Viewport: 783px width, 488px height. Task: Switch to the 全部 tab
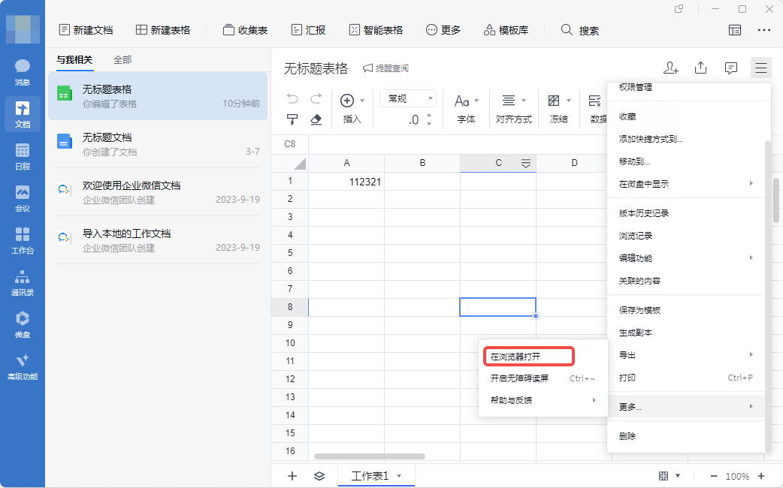click(122, 59)
